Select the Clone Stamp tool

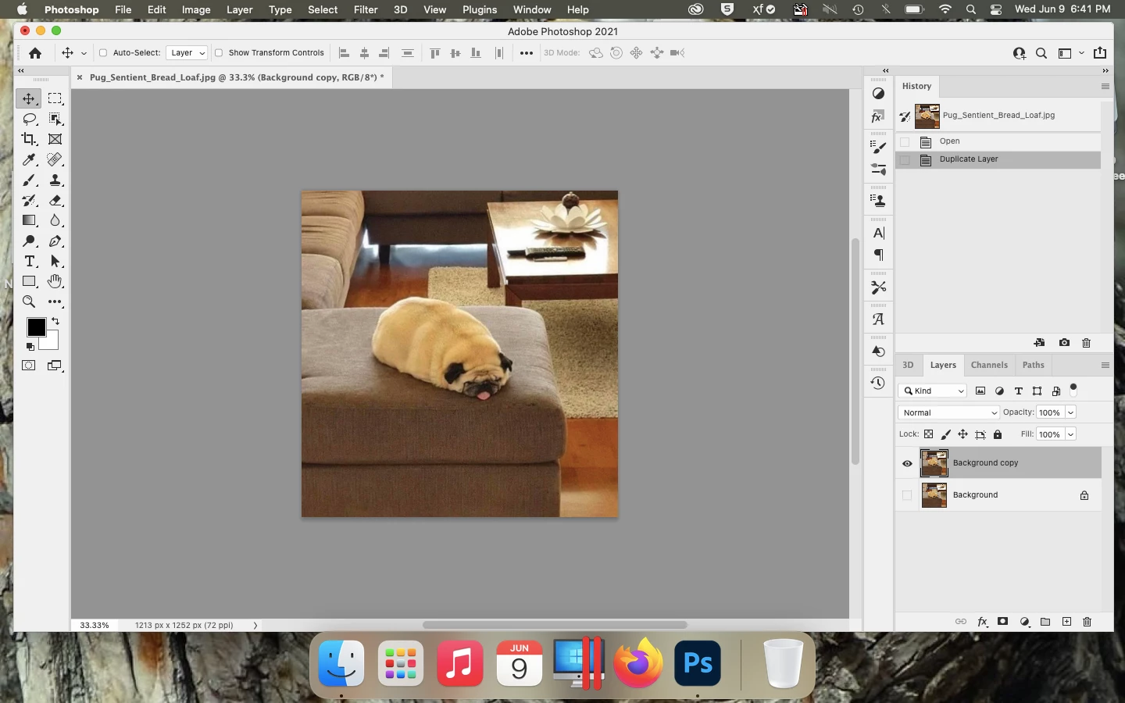pyautogui.click(x=55, y=180)
